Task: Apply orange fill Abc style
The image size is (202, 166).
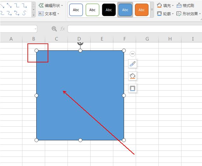Action: click(142, 10)
